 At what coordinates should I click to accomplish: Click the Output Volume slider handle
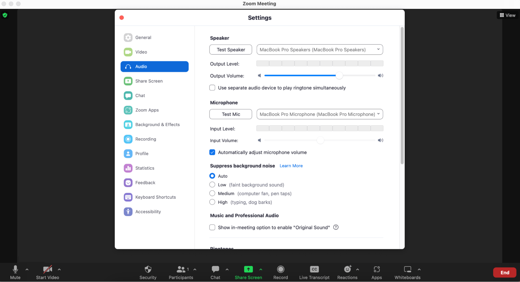click(x=339, y=76)
